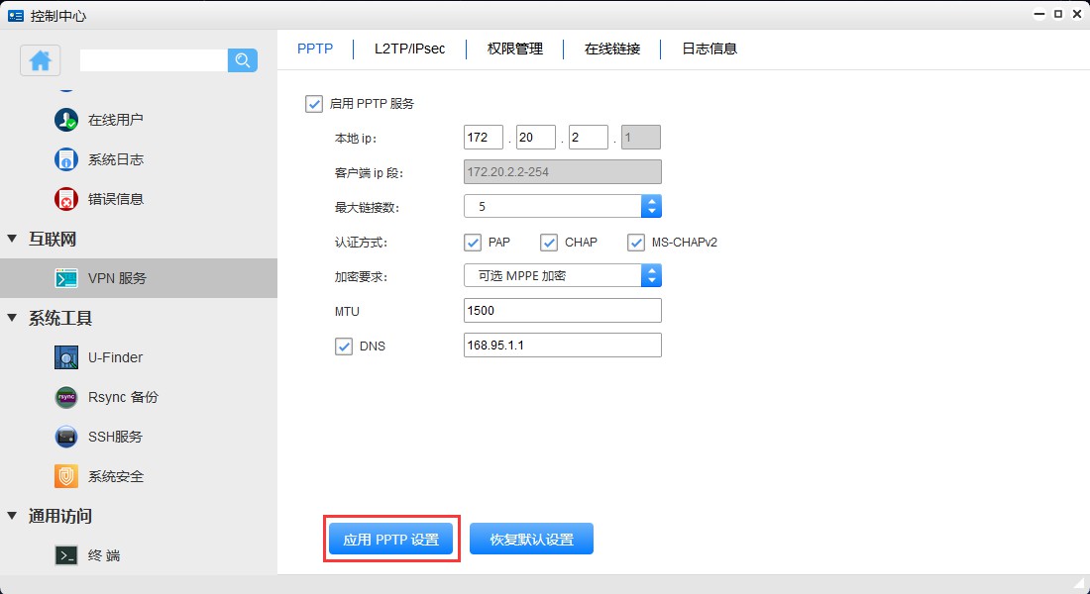Disable the CHAP authentication checkbox
Screen dimensions: 1090x594
[549, 242]
